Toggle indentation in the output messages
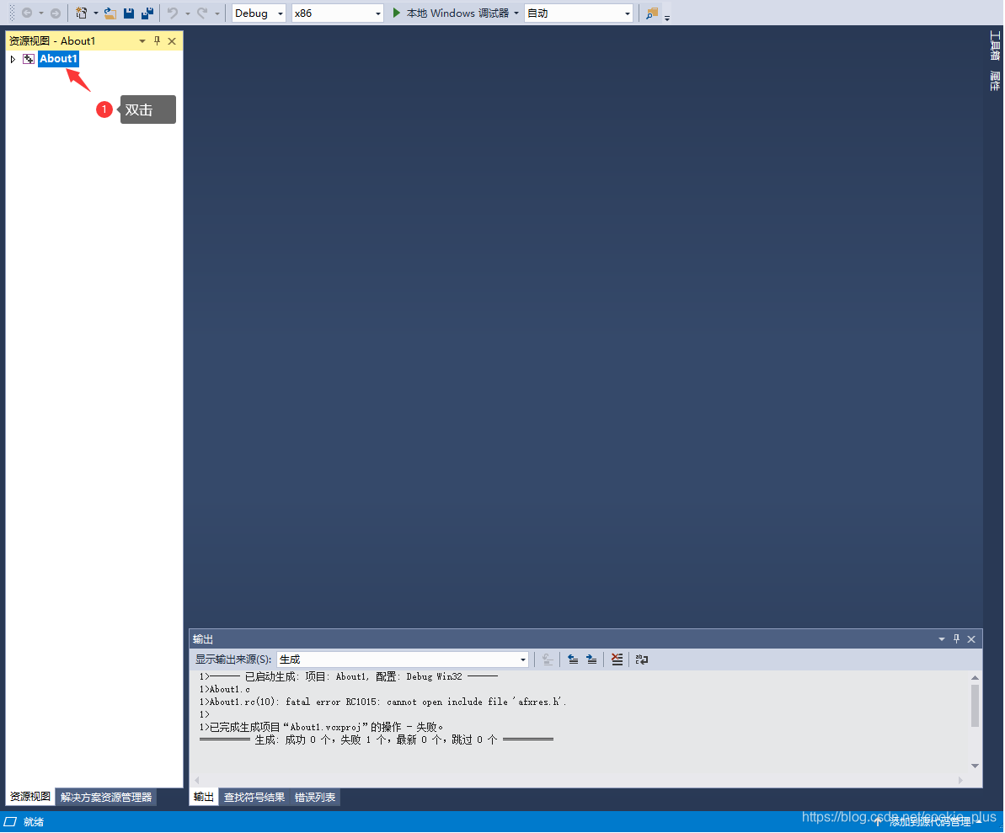This screenshot has height=833, width=1005. point(591,659)
